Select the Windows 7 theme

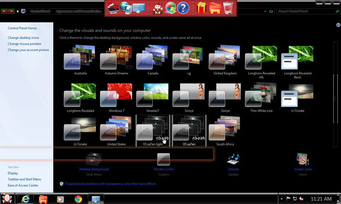(x=116, y=98)
